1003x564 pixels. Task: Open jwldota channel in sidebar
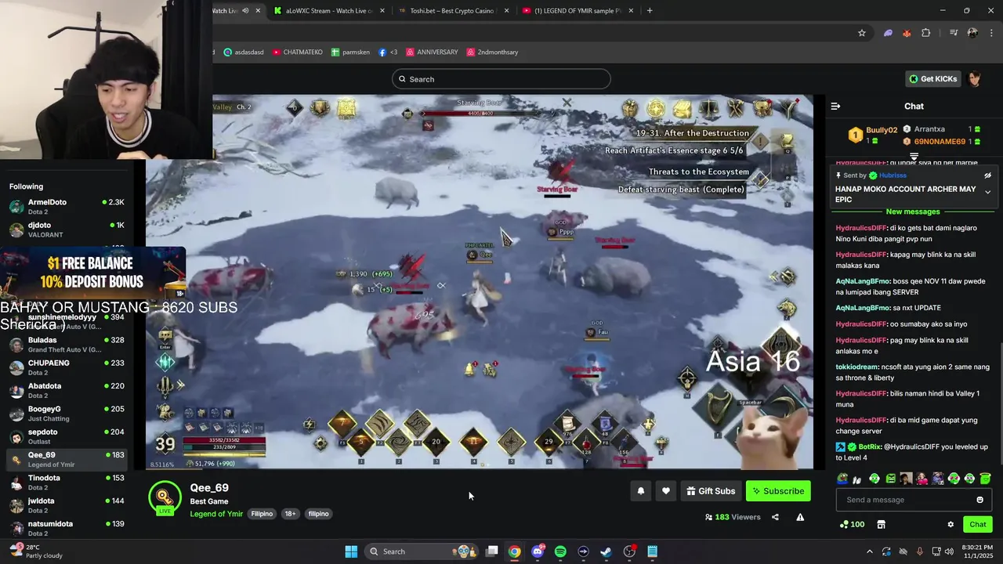click(x=67, y=505)
